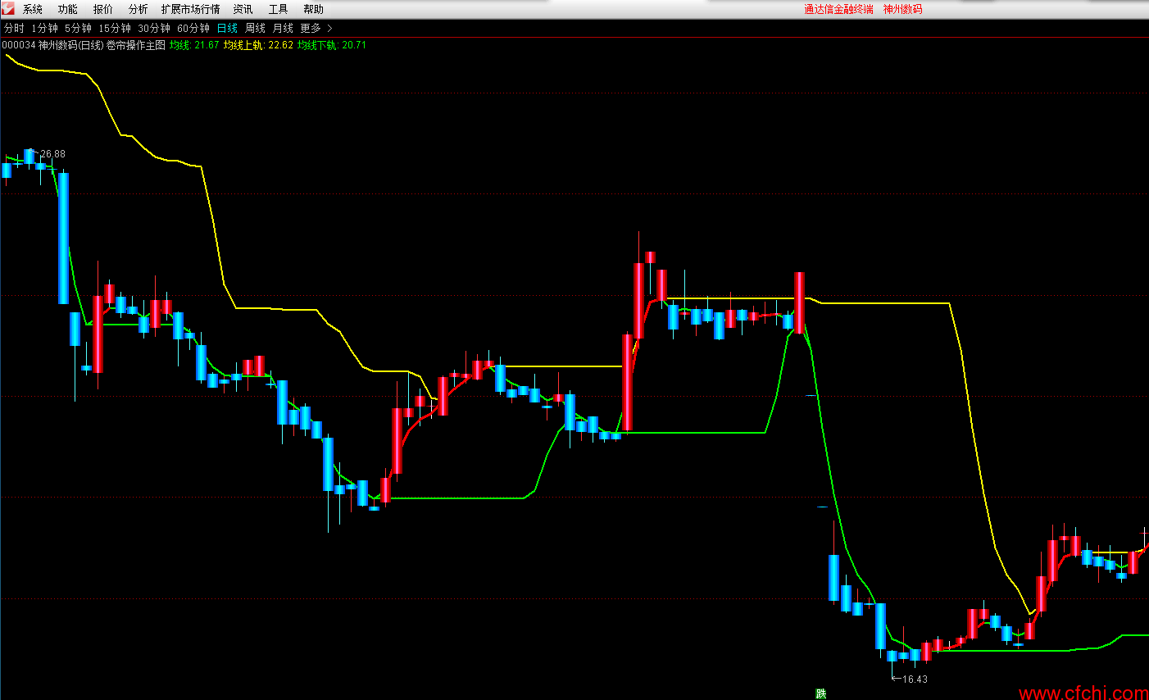Click the 神州数码 stock name in title bar
The height and width of the screenshot is (700, 1149).
(x=902, y=9)
